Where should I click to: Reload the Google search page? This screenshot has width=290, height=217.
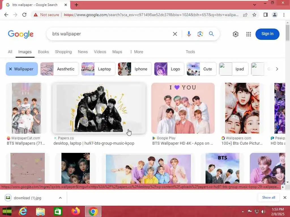(x=24, y=15)
